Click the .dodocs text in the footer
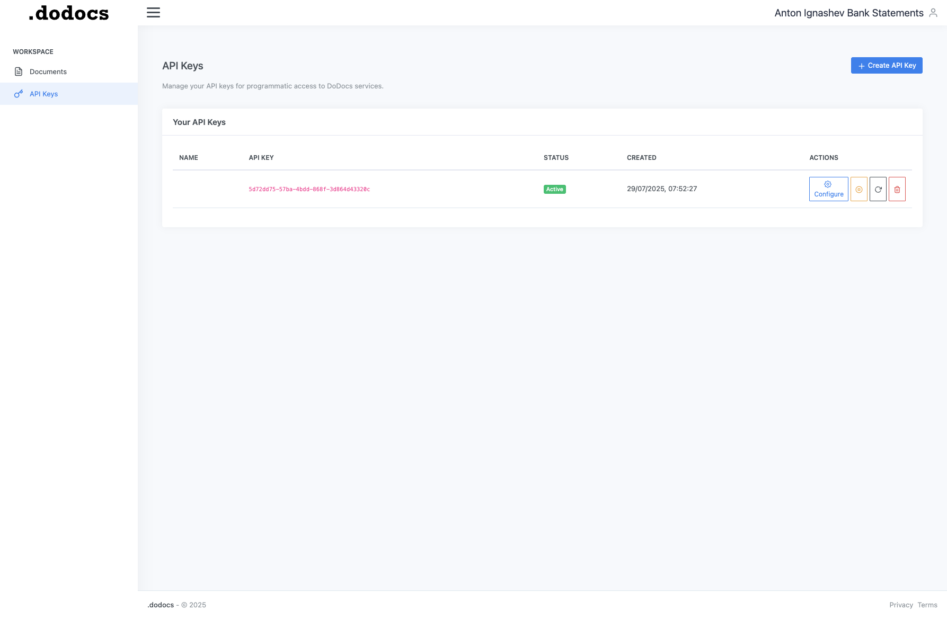The height and width of the screenshot is (619, 947). [x=160, y=605]
